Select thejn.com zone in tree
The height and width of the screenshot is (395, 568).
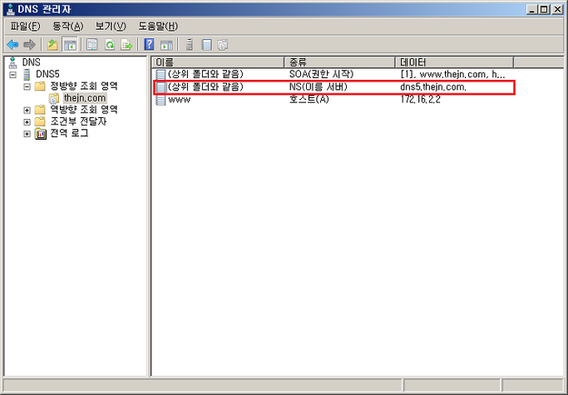[84, 98]
